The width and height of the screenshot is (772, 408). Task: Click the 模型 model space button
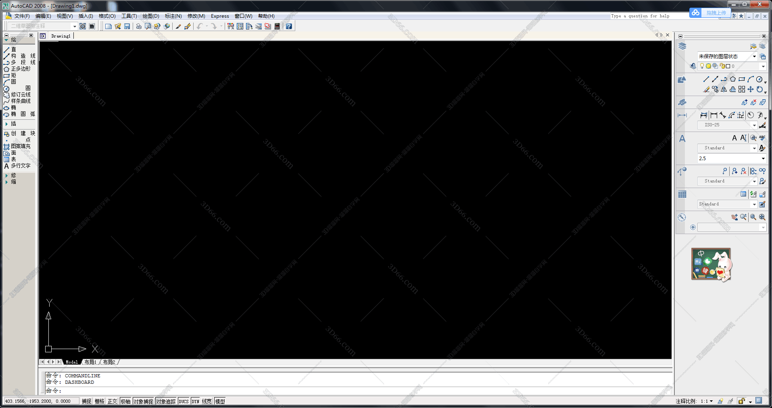(x=220, y=401)
